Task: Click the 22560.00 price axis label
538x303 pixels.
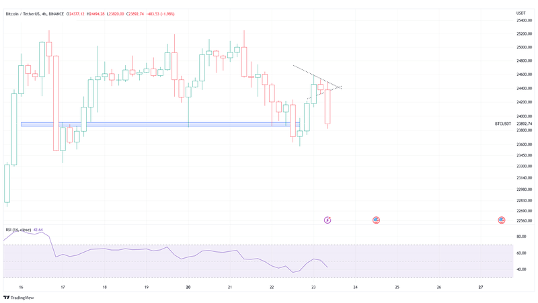Action: [x=525, y=221]
